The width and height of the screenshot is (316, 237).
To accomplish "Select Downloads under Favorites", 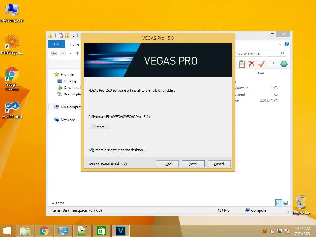I will click(72, 87).
